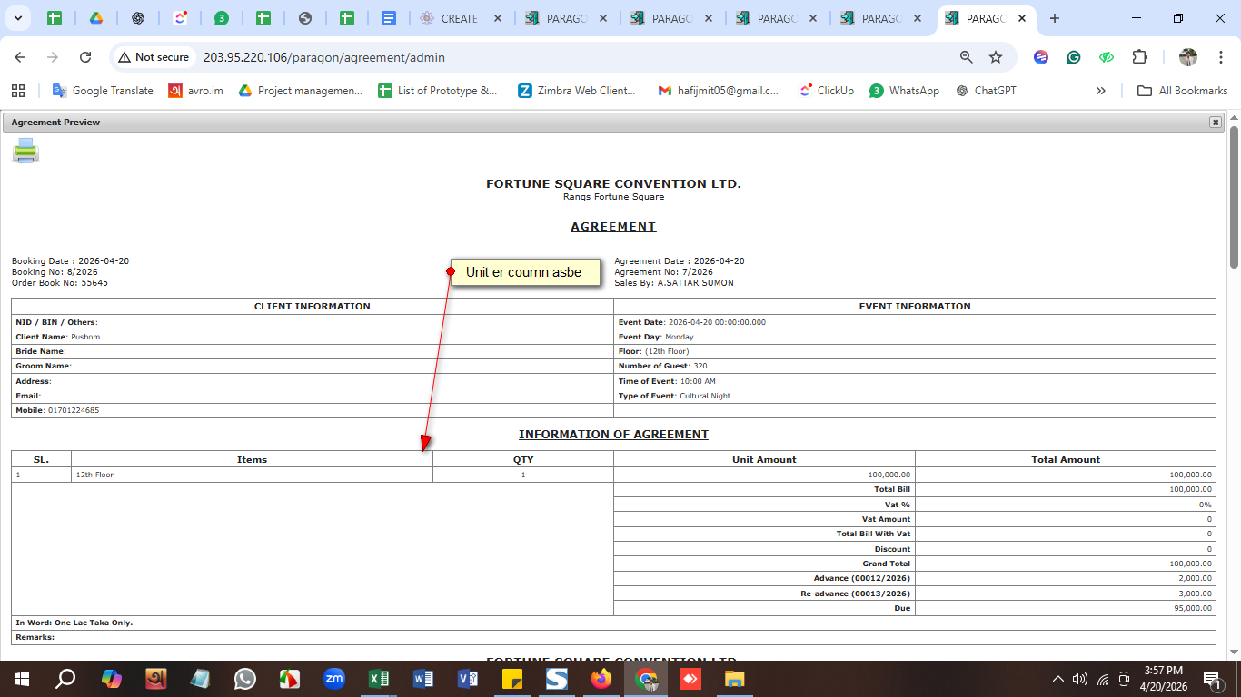Open the Chrome apps grid shortcut

pos(17,91)
